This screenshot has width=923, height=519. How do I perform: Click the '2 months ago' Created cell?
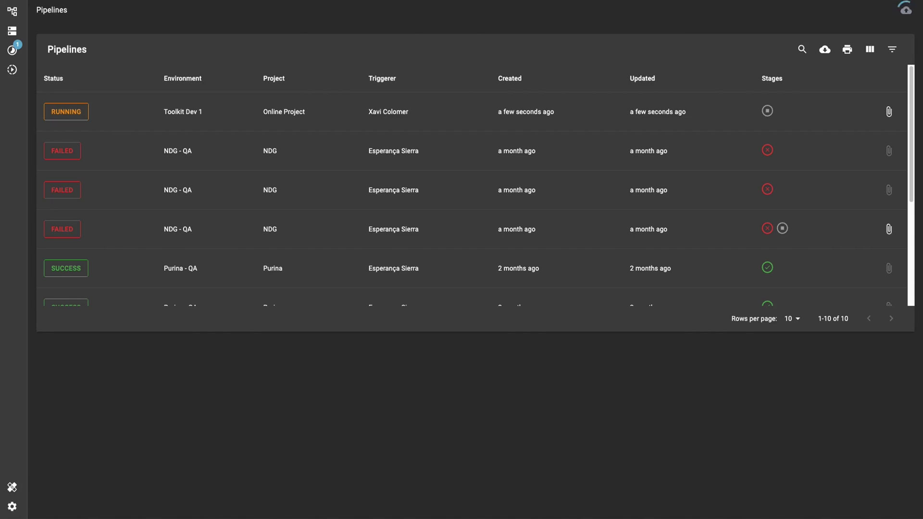(x=518, y=268)
